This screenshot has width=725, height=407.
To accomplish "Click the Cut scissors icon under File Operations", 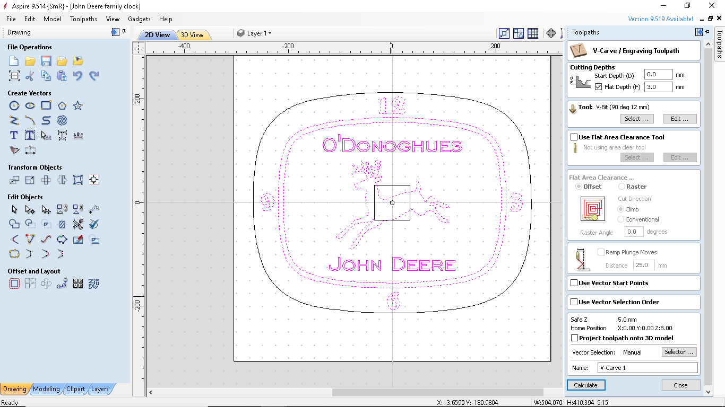I will click(30, 76).
